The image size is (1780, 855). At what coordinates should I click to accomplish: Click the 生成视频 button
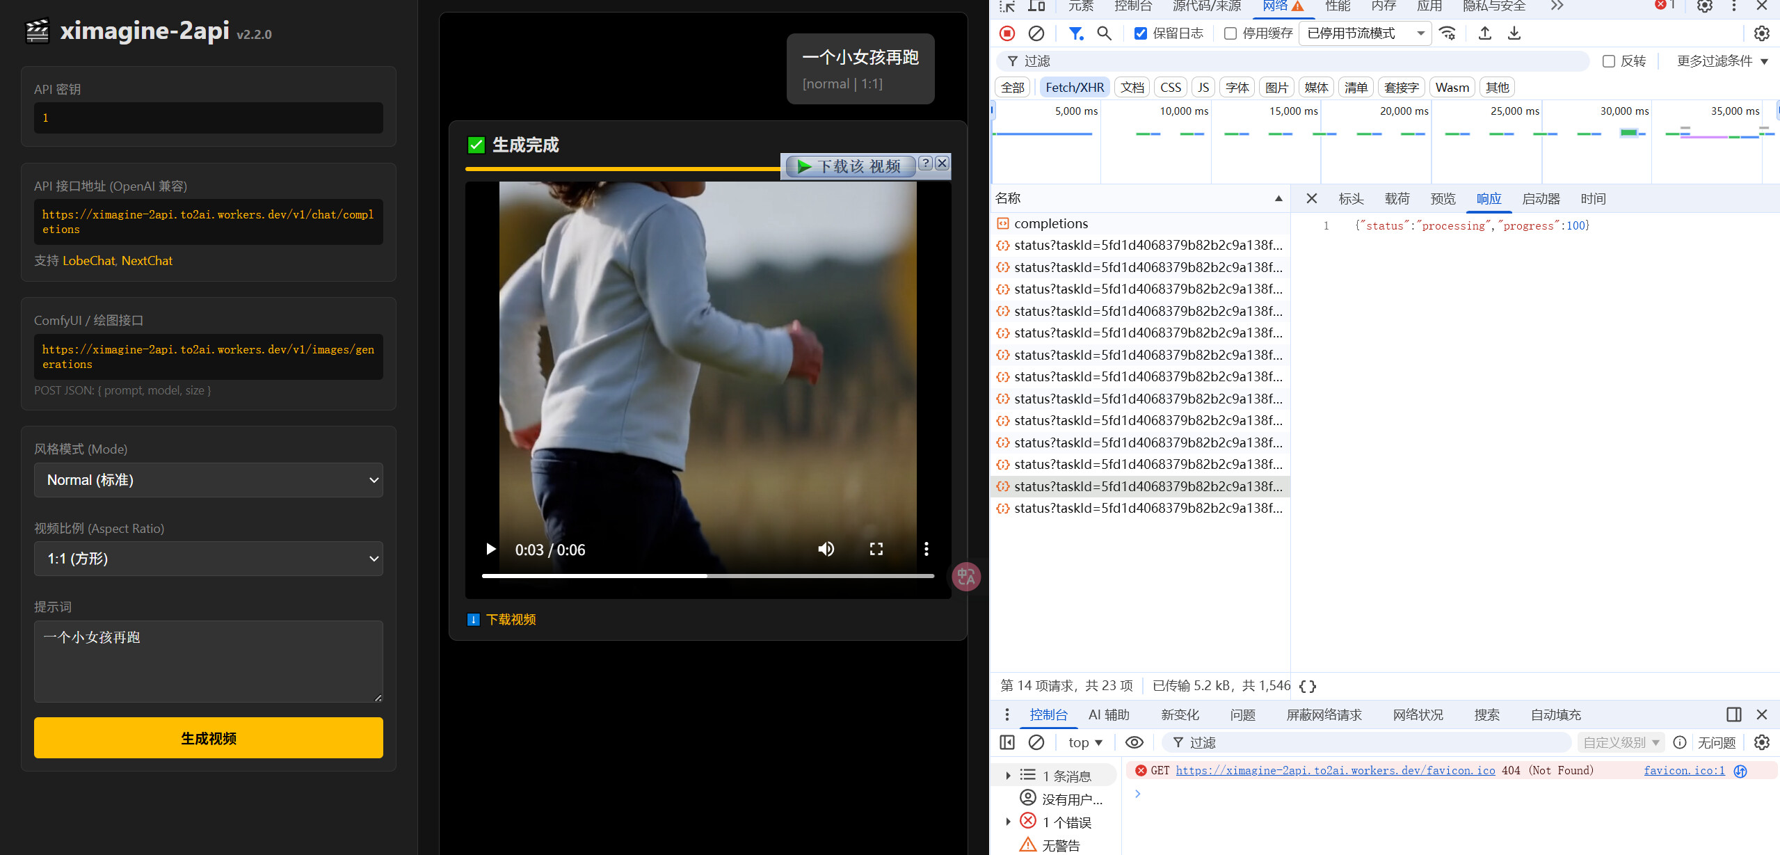209,738
